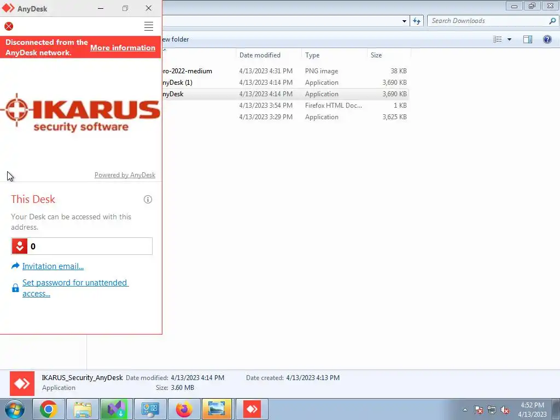Click the New folder toolbar button
Screen dimensions: 560x420
pyautogui.click(x=176, y=39)
